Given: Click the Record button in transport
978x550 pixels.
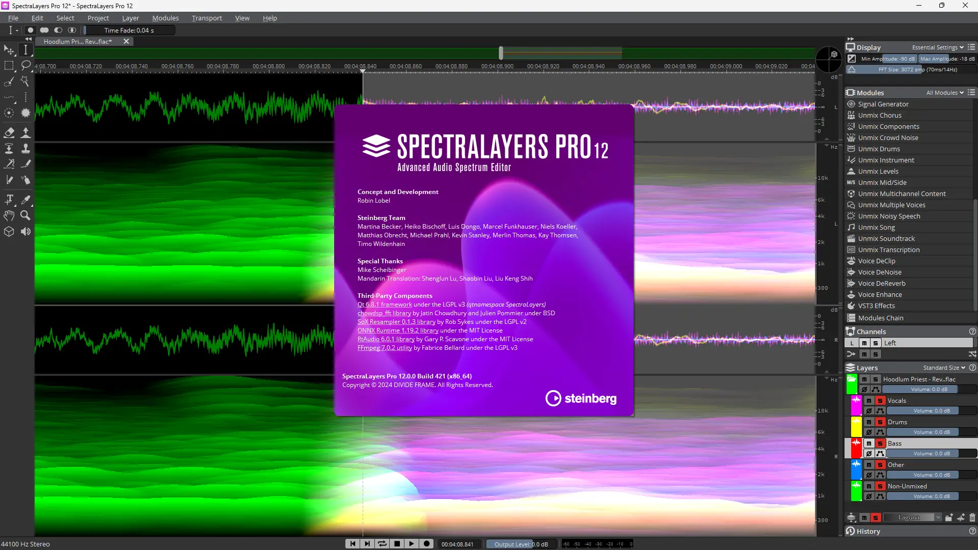Looking at the screenshot, I should click(x=427, y=544).
